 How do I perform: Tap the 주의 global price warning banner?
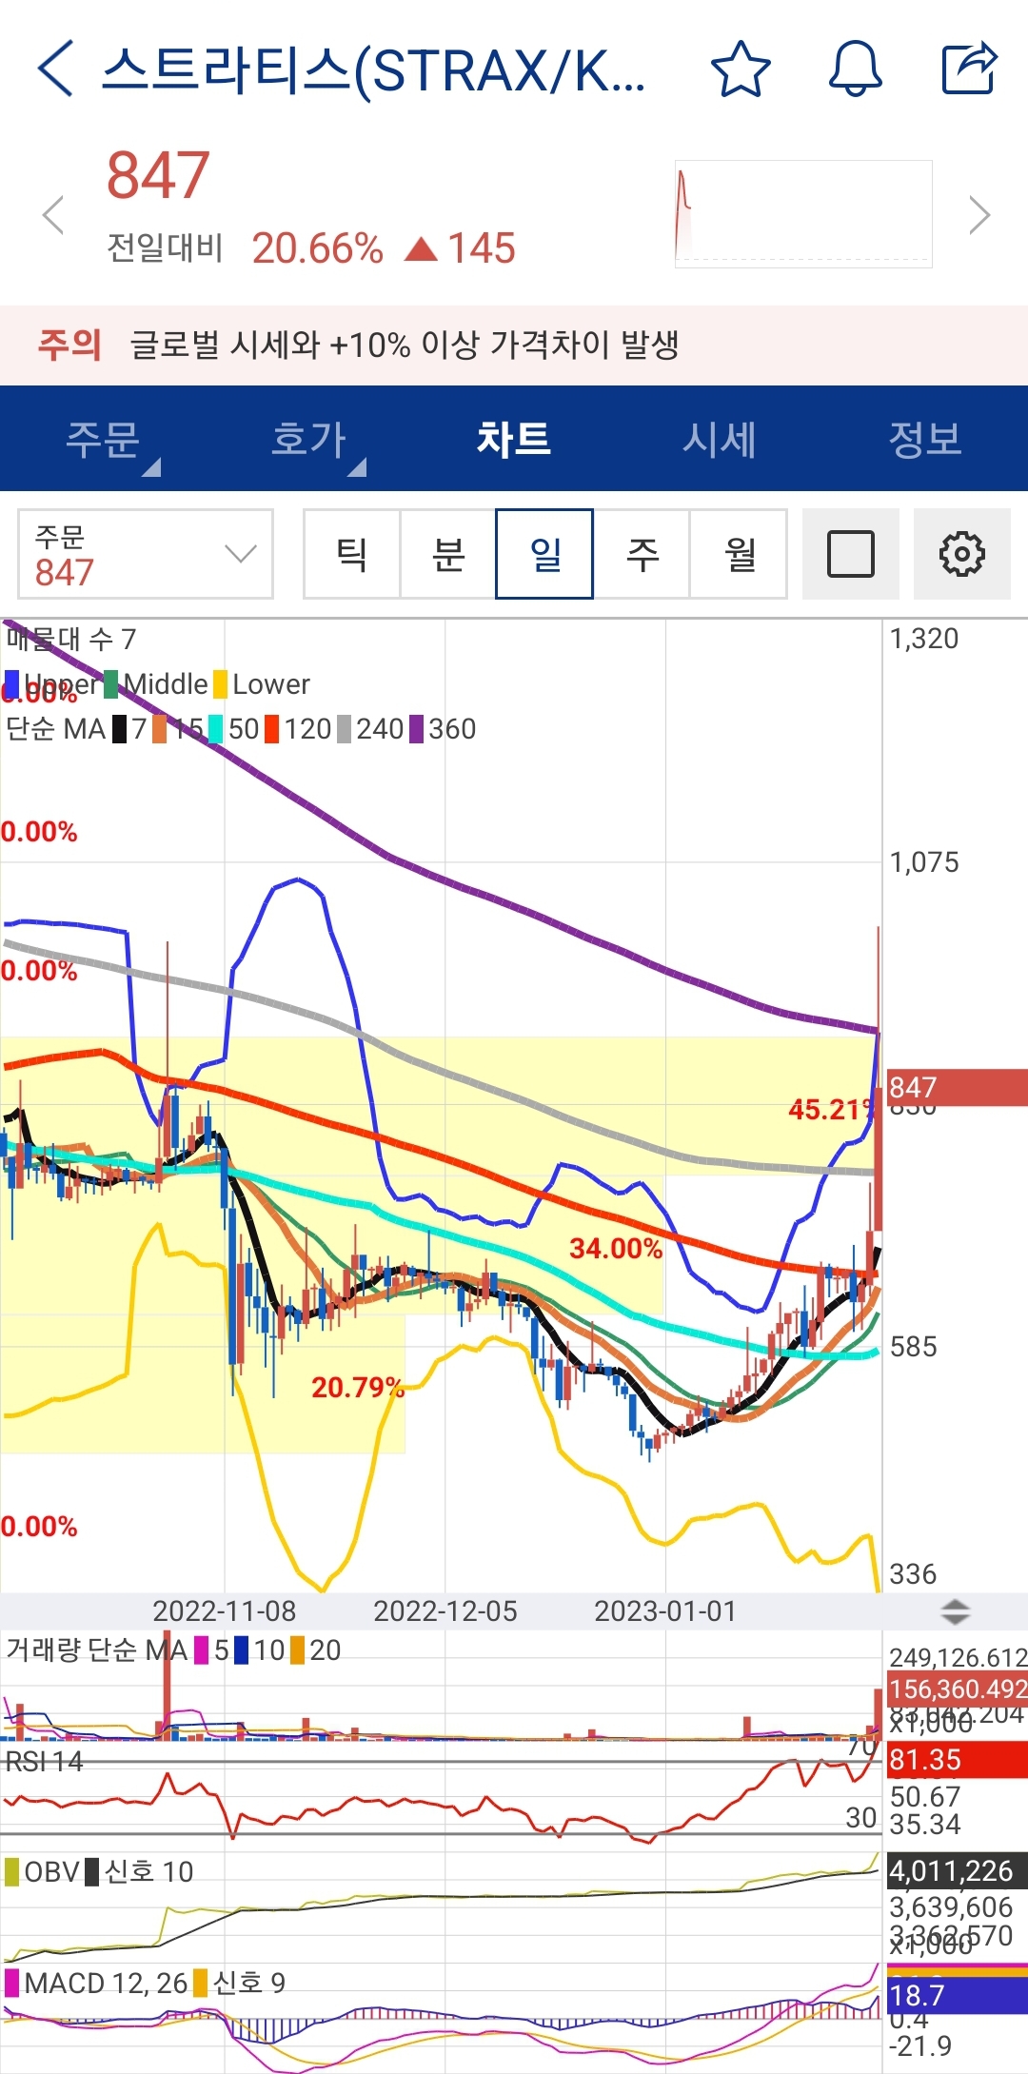[x=514, y=345]
